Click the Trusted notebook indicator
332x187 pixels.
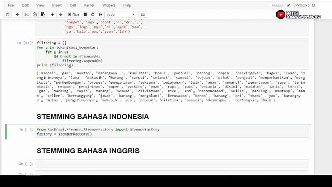tap(277, 5)
